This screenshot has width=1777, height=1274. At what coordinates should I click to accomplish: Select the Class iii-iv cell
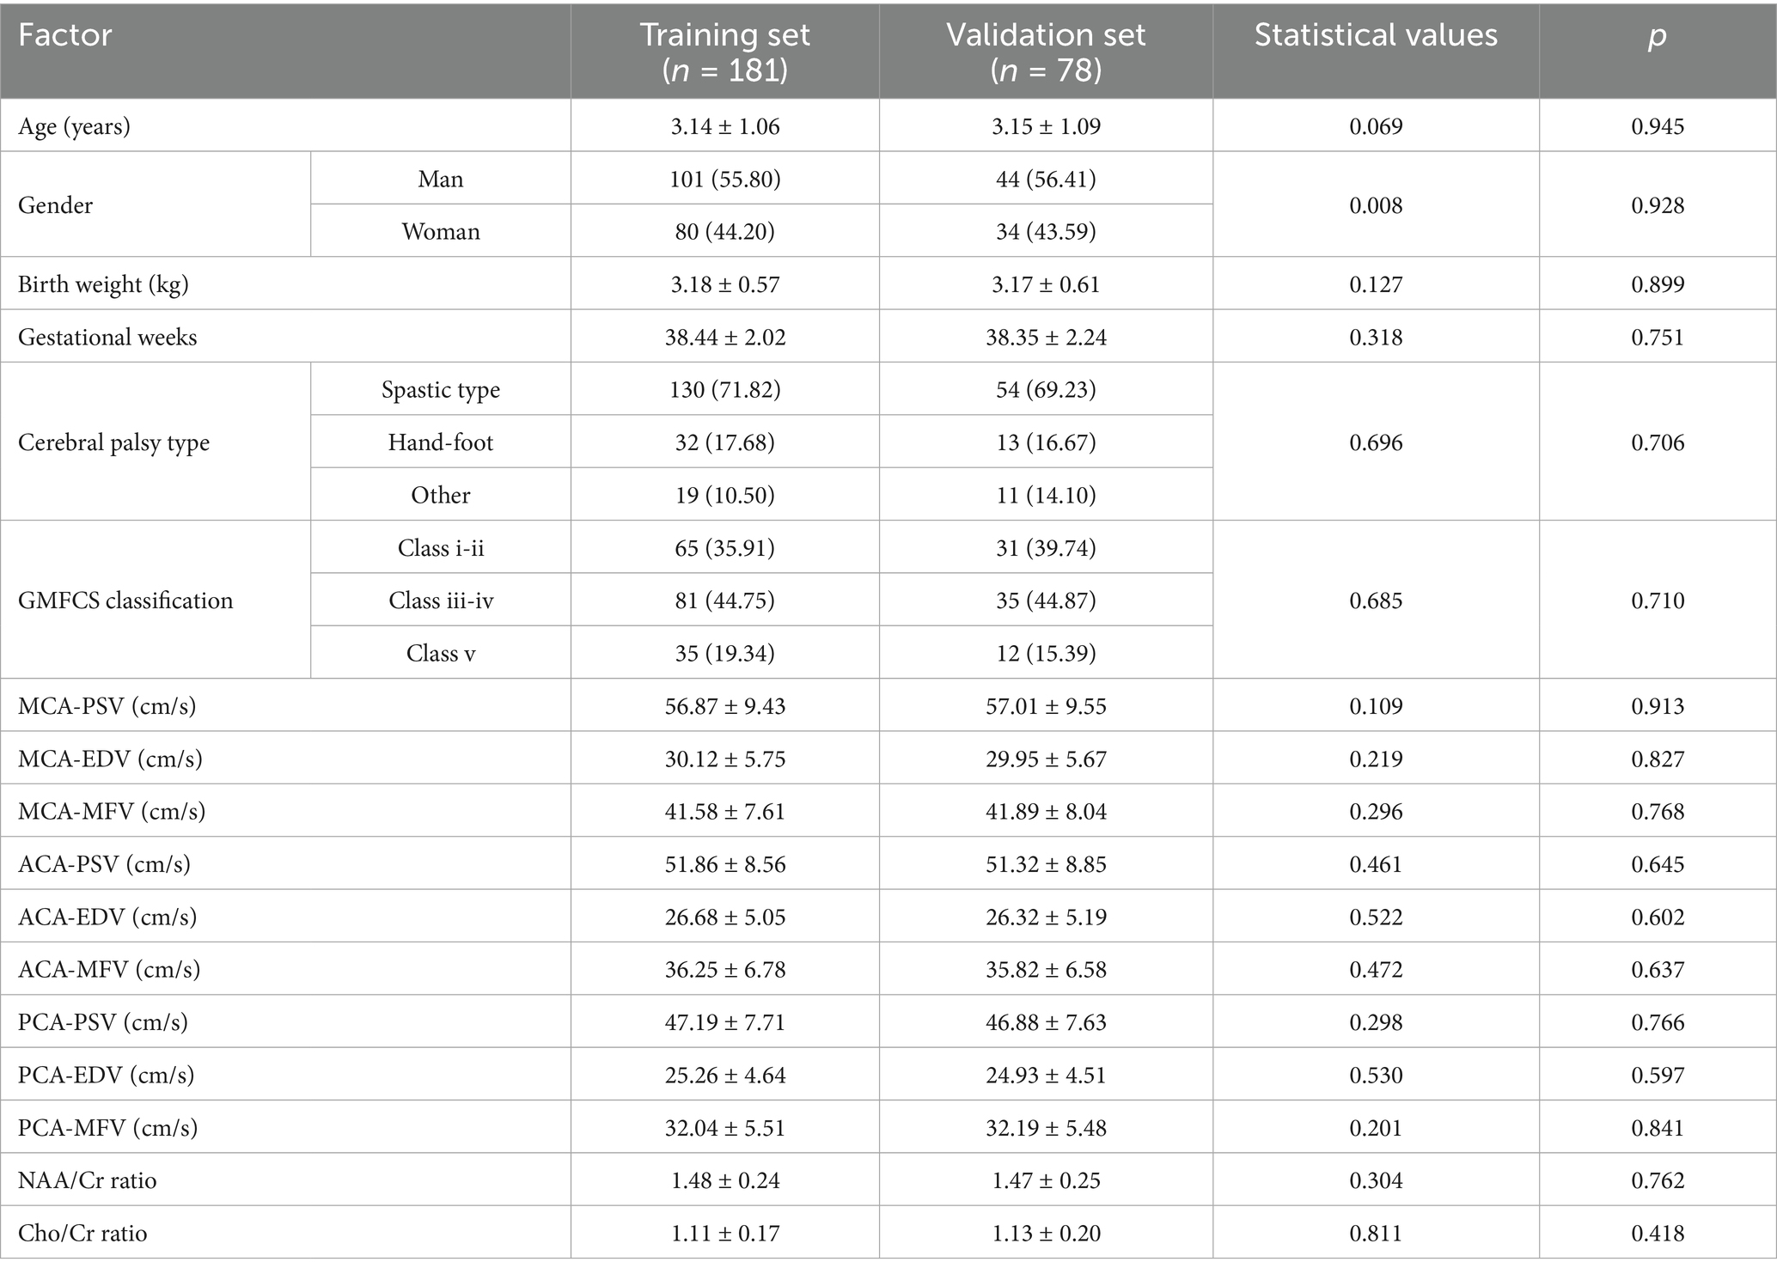point(441,600)
